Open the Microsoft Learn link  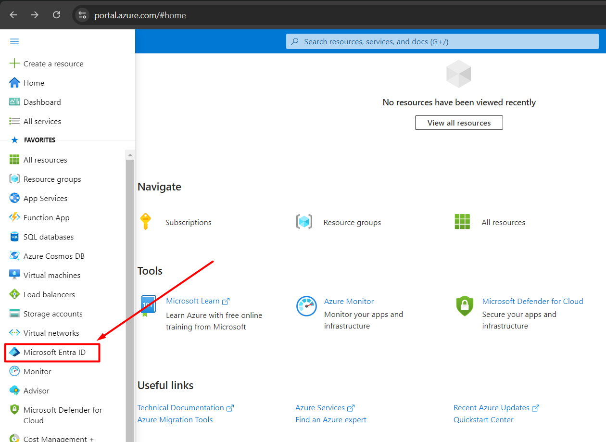pos(198,301)
